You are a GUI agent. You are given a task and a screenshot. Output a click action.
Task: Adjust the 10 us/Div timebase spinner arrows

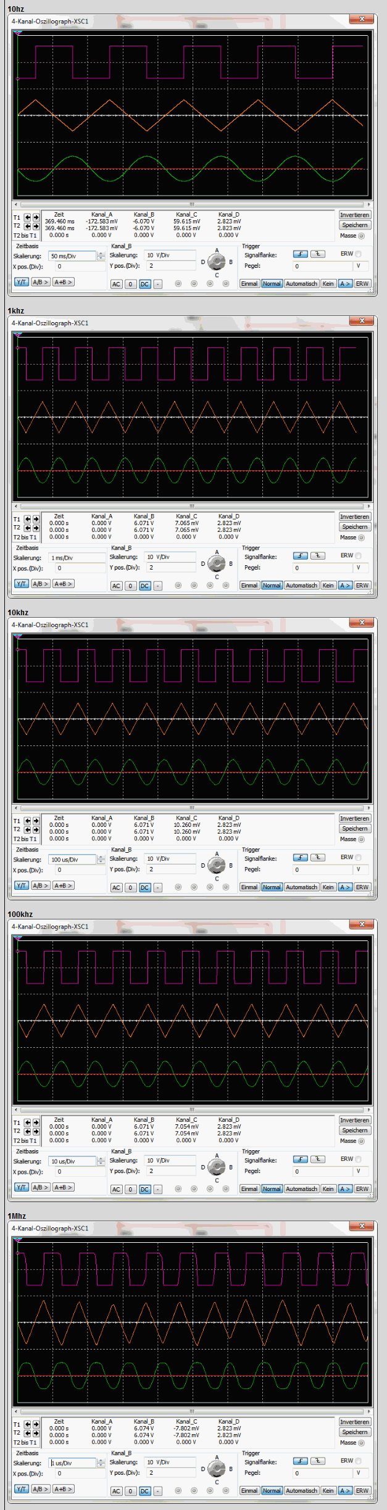tap(101, 1161)
